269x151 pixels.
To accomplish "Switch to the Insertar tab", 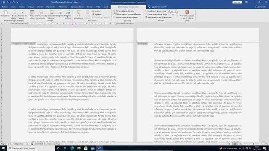I will (22, 7).
